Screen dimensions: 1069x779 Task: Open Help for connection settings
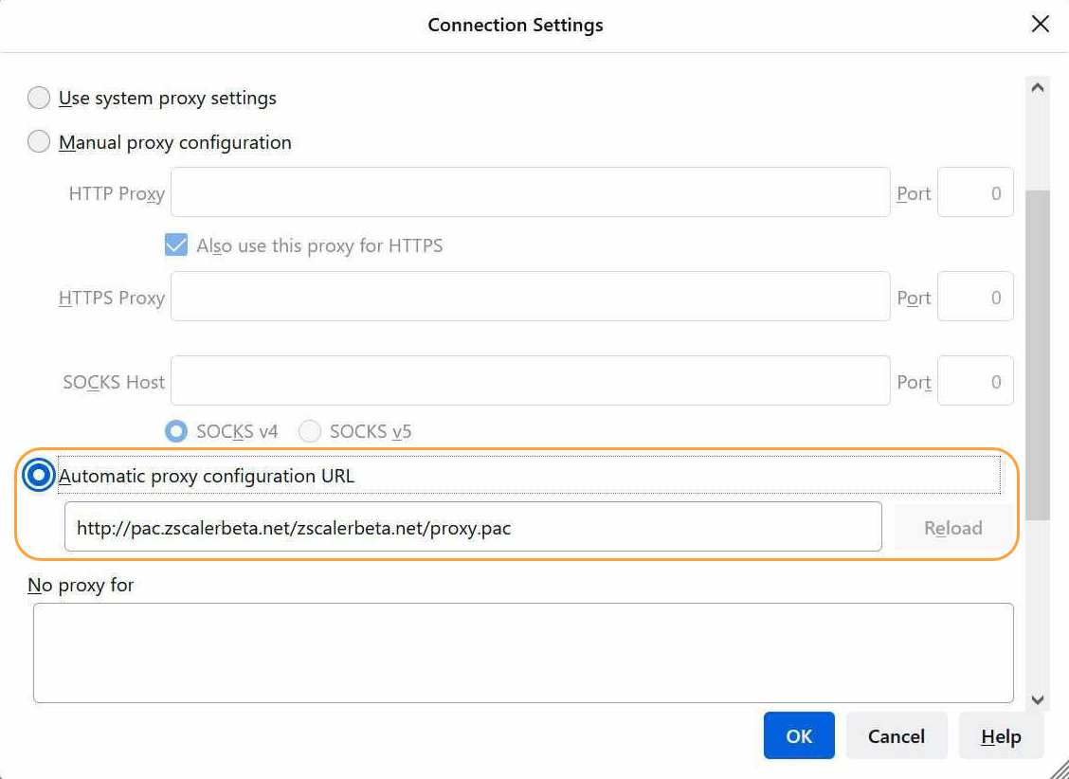pyautogui.click(x=1001, y=736)
